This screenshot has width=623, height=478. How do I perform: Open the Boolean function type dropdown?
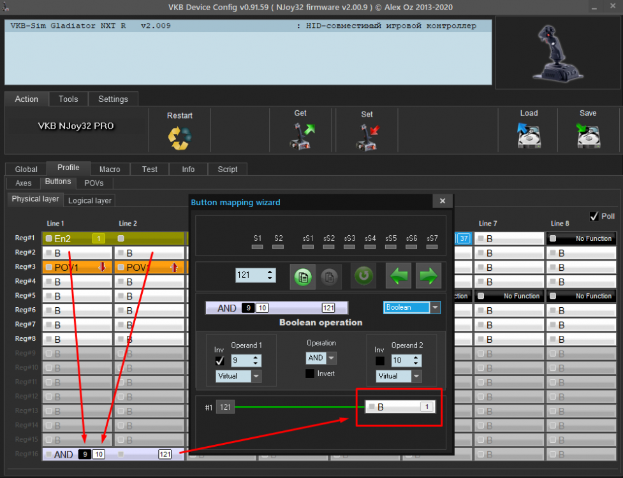436,307
